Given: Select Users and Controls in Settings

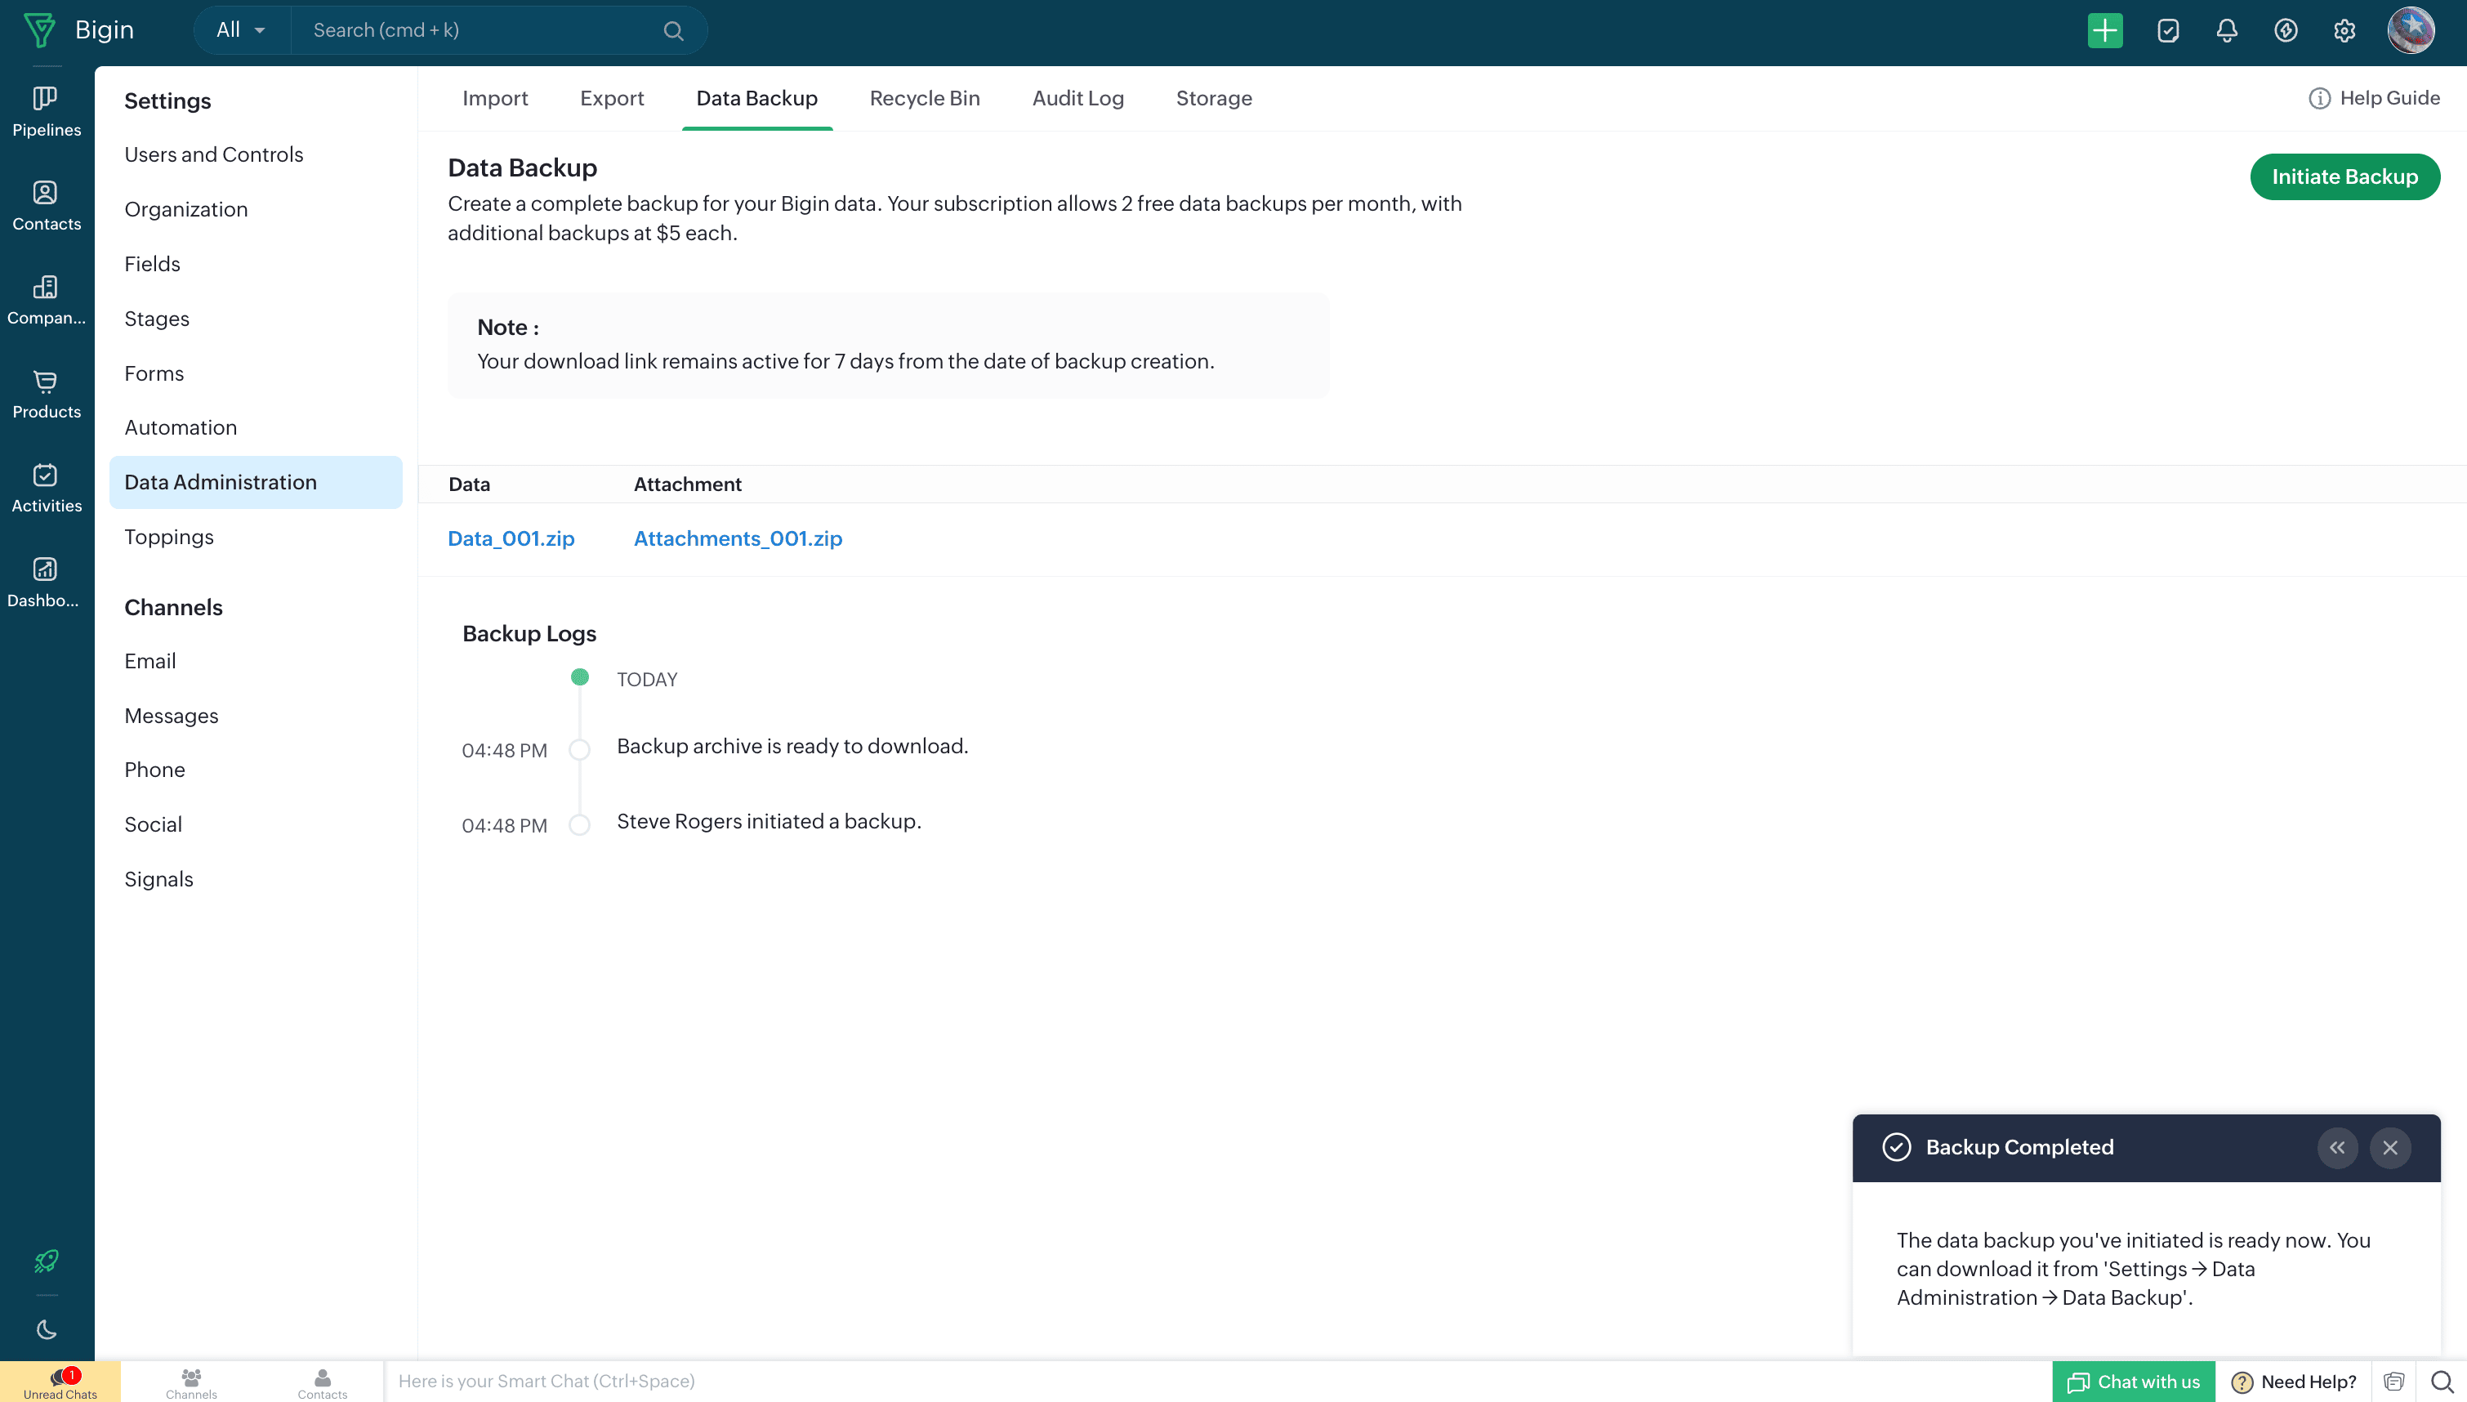Looking at the screenshot, I should pyautogui.click(x=214, y=154).
